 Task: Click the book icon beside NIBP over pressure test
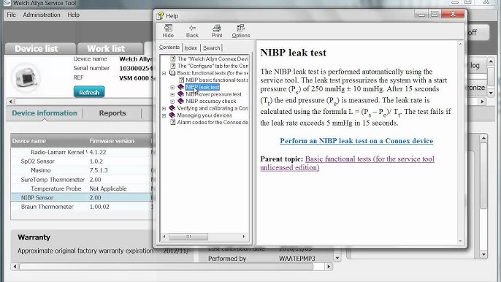[x=180, y=94]
